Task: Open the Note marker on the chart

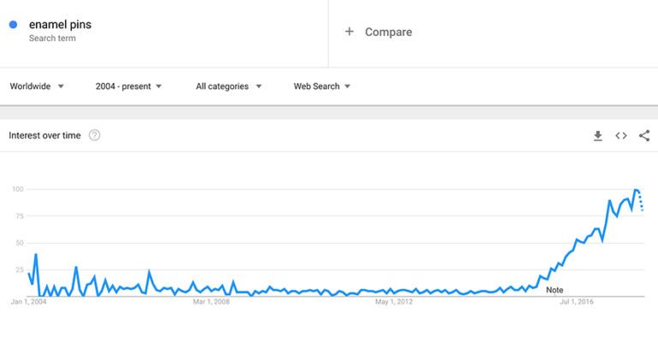Action: pyautogui.click(x=554, y=290)
